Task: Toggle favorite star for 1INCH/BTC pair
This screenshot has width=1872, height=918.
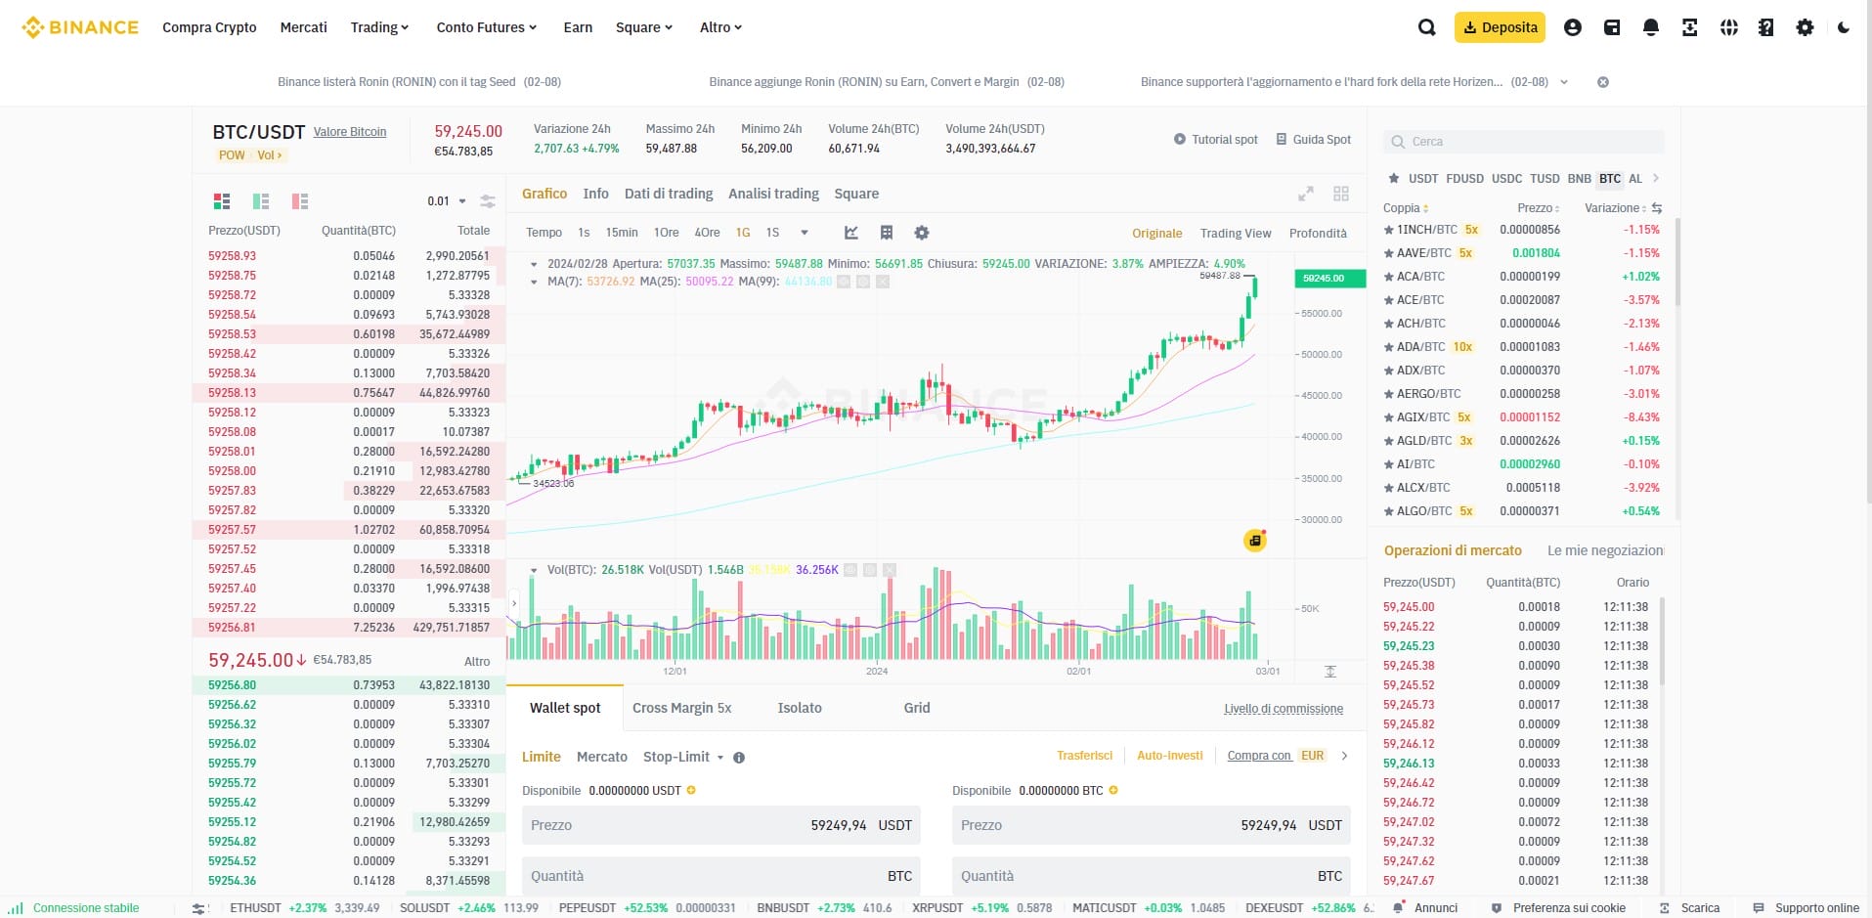Action: (x=1388, y=230)
